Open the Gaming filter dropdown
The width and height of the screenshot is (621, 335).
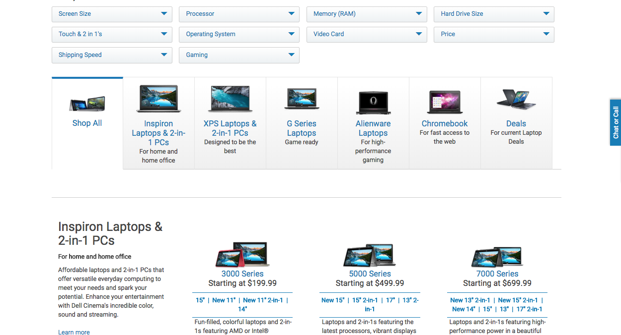[x=239, y=55]
